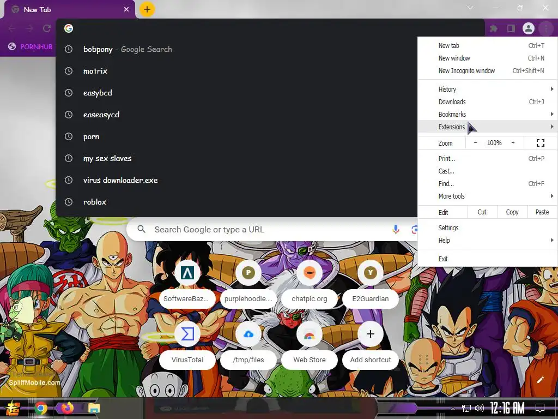Screen dimensions: 558x419
Task: Open a new tab with the plus button
Action: pos(147,9)
